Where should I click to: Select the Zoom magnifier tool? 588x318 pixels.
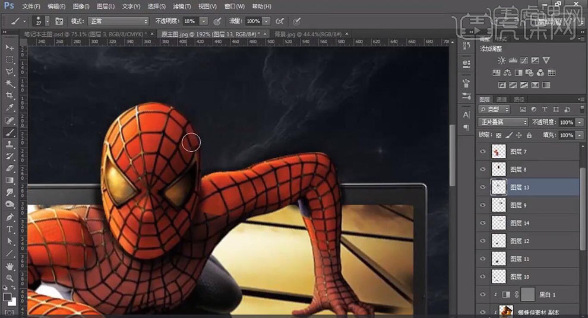(10, 278)
